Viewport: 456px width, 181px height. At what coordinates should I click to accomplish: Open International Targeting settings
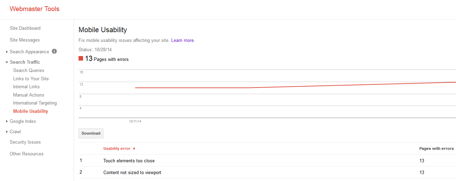coord(35,103)
